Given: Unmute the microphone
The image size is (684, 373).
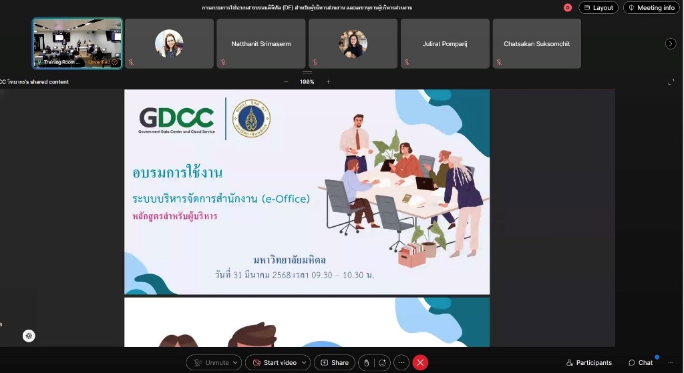Looking at the screenshot, I should 210,362.
